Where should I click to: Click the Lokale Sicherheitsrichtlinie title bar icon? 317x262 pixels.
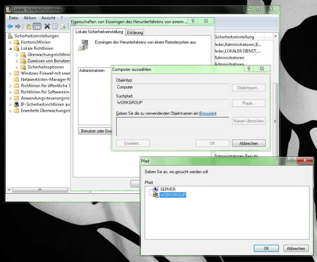pyautogui.click(x=8, y=10)
